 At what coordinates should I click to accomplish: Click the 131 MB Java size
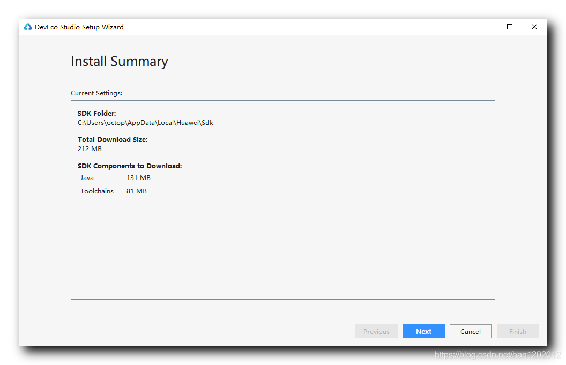[138, 177]
